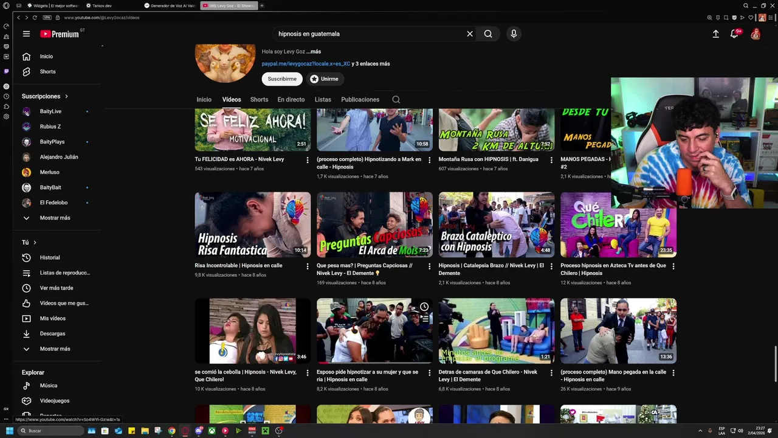Open options for 'se comió la cebolla' video
The width and height of the screenshot is (778, 438).
307,373
